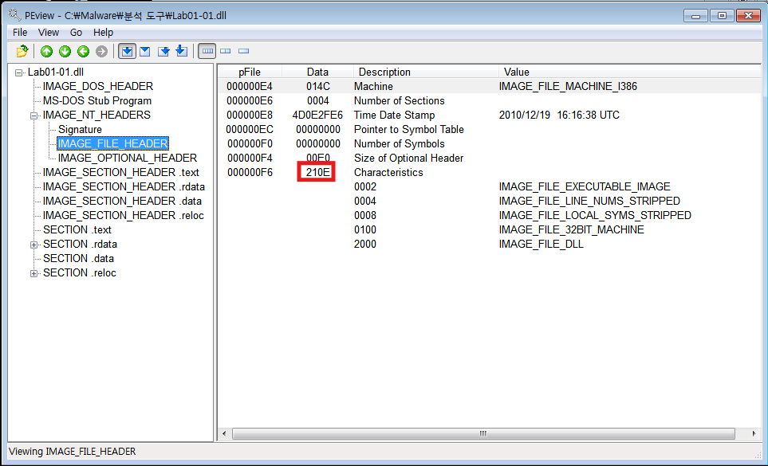Click the PEview title bar app icon

click(x=15, y=15)
